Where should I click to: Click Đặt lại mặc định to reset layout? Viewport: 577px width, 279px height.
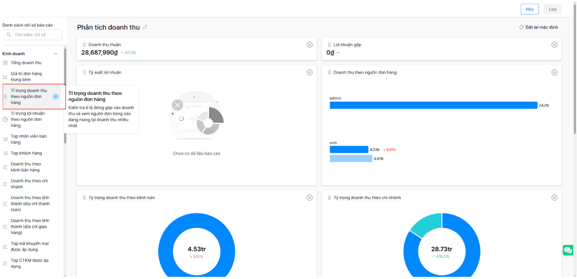(539, 27)
